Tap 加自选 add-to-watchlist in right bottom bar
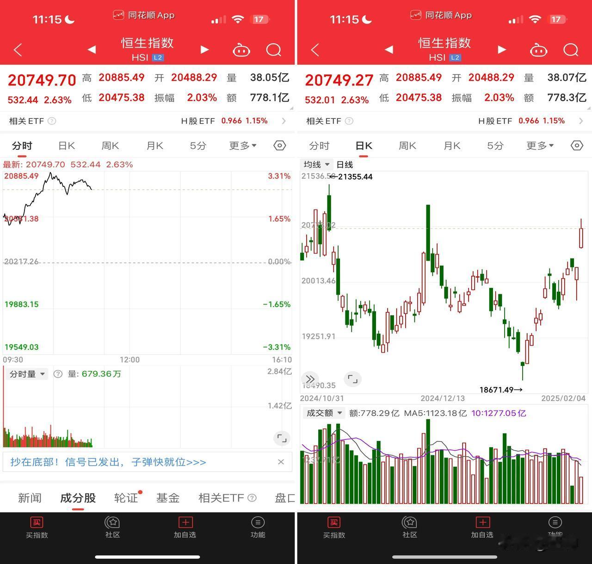Viewport: 592px width, 564px height. (482, 528)
